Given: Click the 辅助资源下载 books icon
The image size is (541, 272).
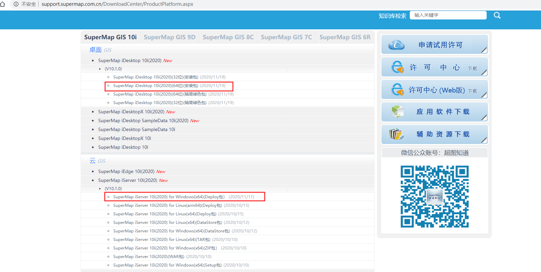Looking at the screenshot, I should click(x=396, y=134).
